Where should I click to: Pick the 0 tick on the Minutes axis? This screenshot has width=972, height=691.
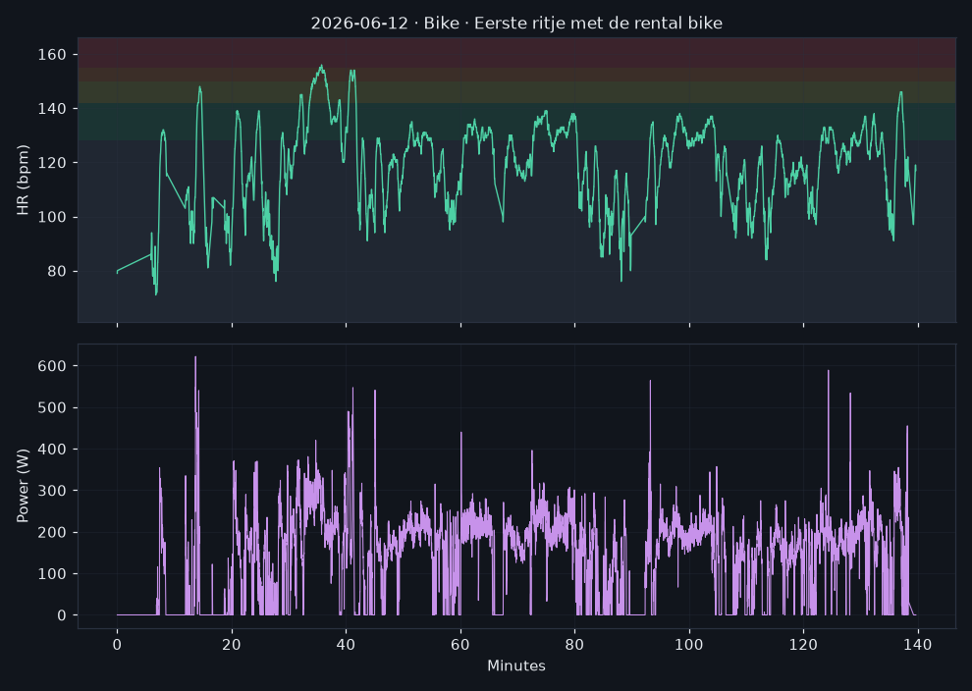pyautogui.click(x=117, y=645)
